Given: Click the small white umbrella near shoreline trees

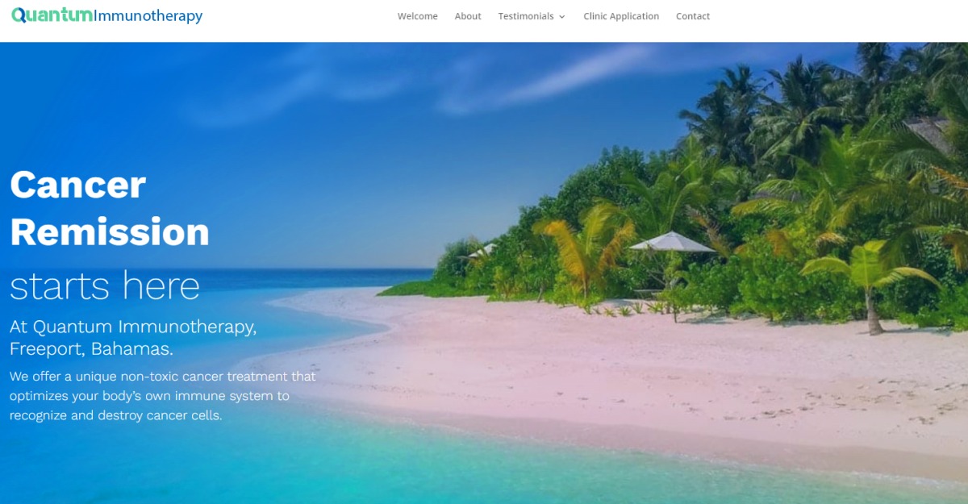Looking at the screenshot, I should [x=482, y=250].
